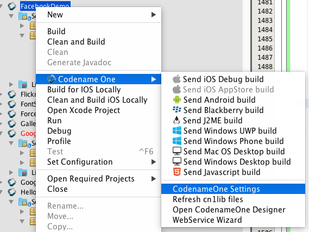Screen dimensions: 309x232
Task: Click the Blackberry logo icon
Action: pos(177,110)
